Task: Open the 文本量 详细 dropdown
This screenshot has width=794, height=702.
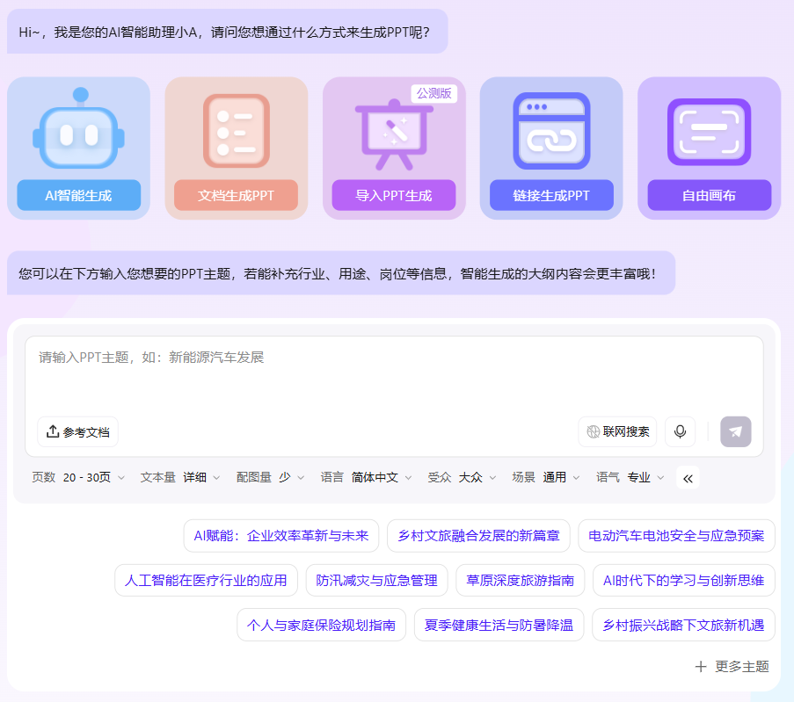Action: (180, 477)
